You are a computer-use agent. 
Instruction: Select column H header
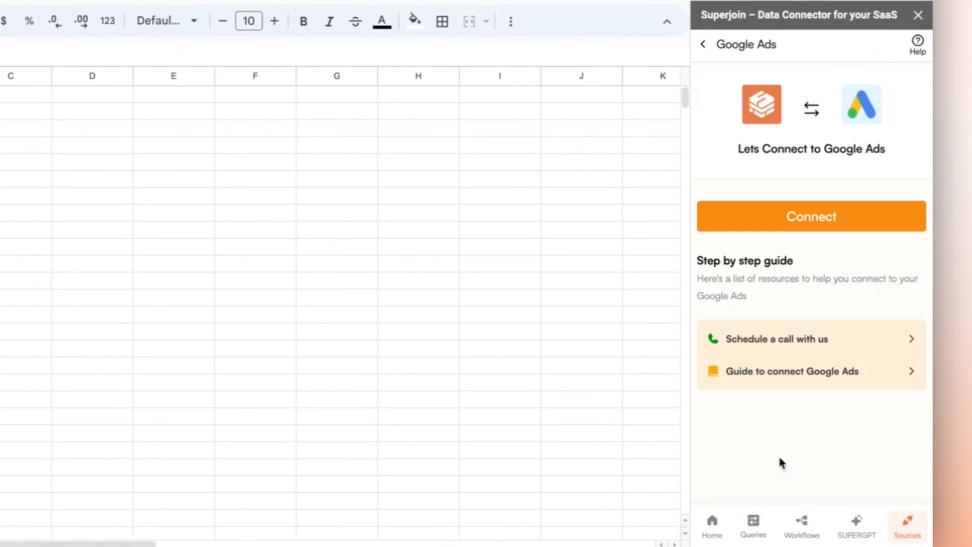coord(418,76)
